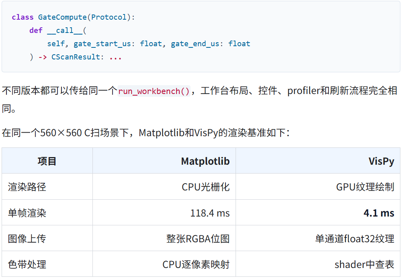Click the class GateCompute(Protocol) code line
Viewport: 402px width, 278px height.
pyautogui.click(x=73, y=17)
